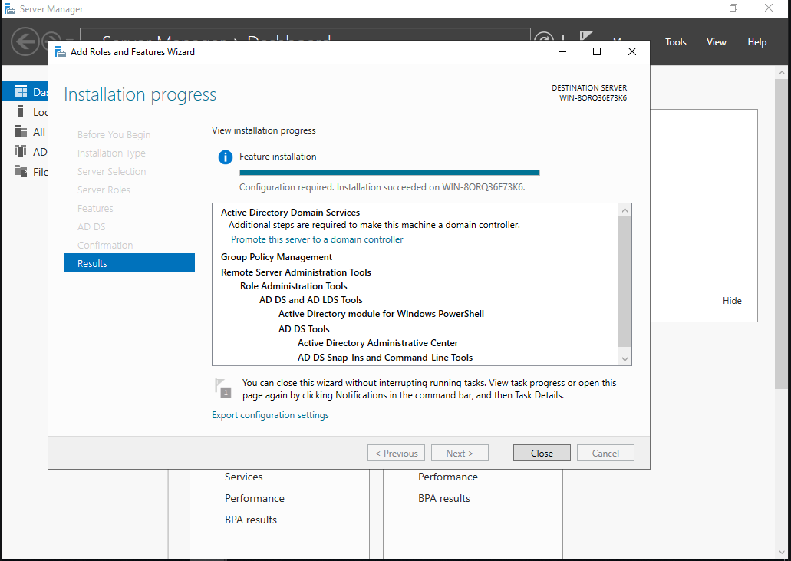Open Services in the left dashboard tile
This screenshot has width=791, height=561.
coord(244,477)
